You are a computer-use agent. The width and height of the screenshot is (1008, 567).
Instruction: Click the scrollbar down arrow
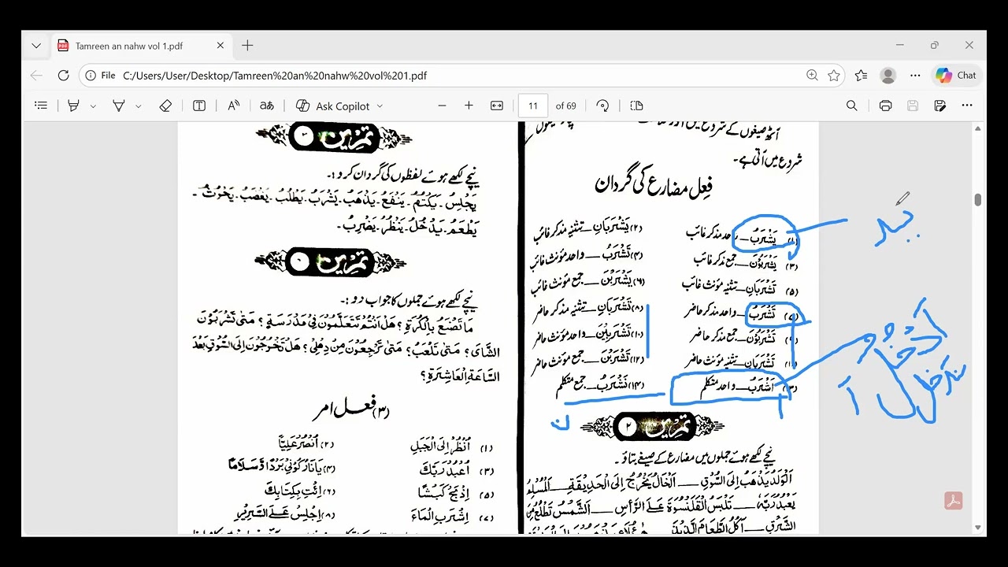978,528
